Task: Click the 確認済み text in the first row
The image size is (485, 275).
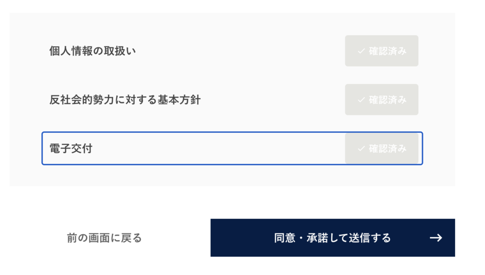Action: click(387, 51)
